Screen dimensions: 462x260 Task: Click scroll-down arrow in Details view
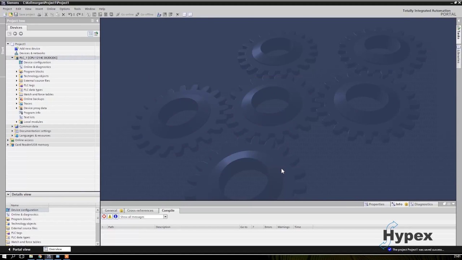pos(97,244)
